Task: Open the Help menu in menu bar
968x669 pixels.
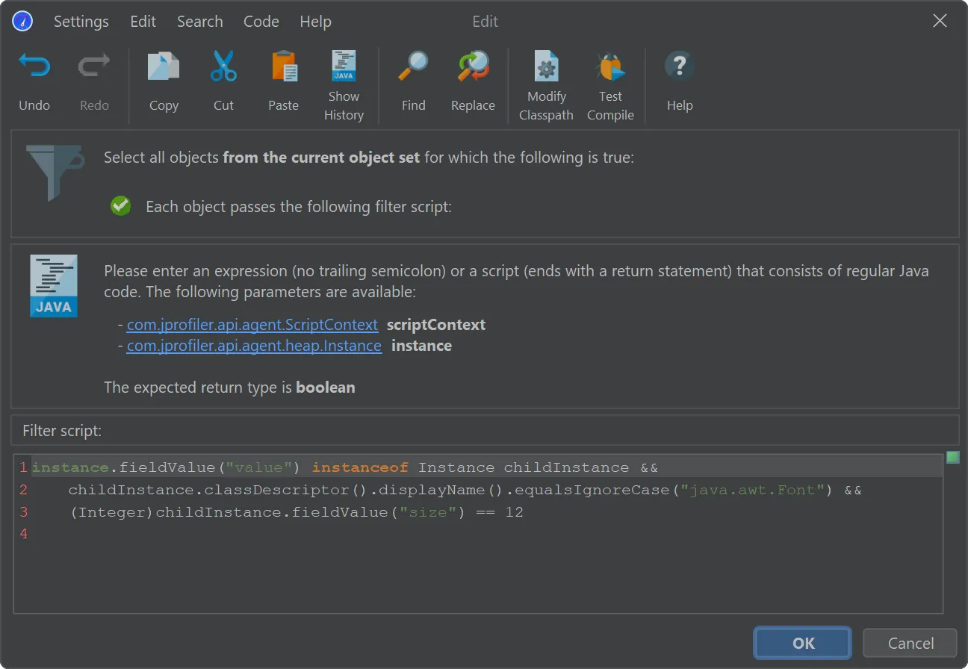Action: coord(315,22)
